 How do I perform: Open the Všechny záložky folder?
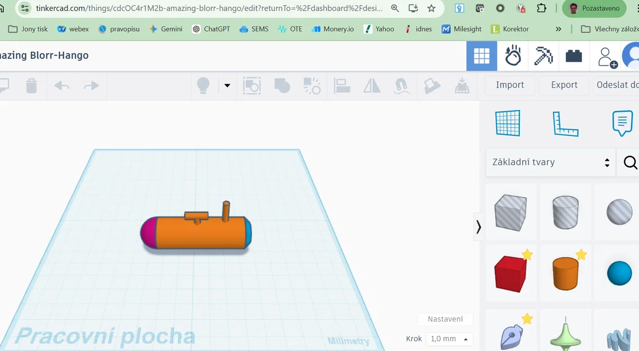(610, 29)
